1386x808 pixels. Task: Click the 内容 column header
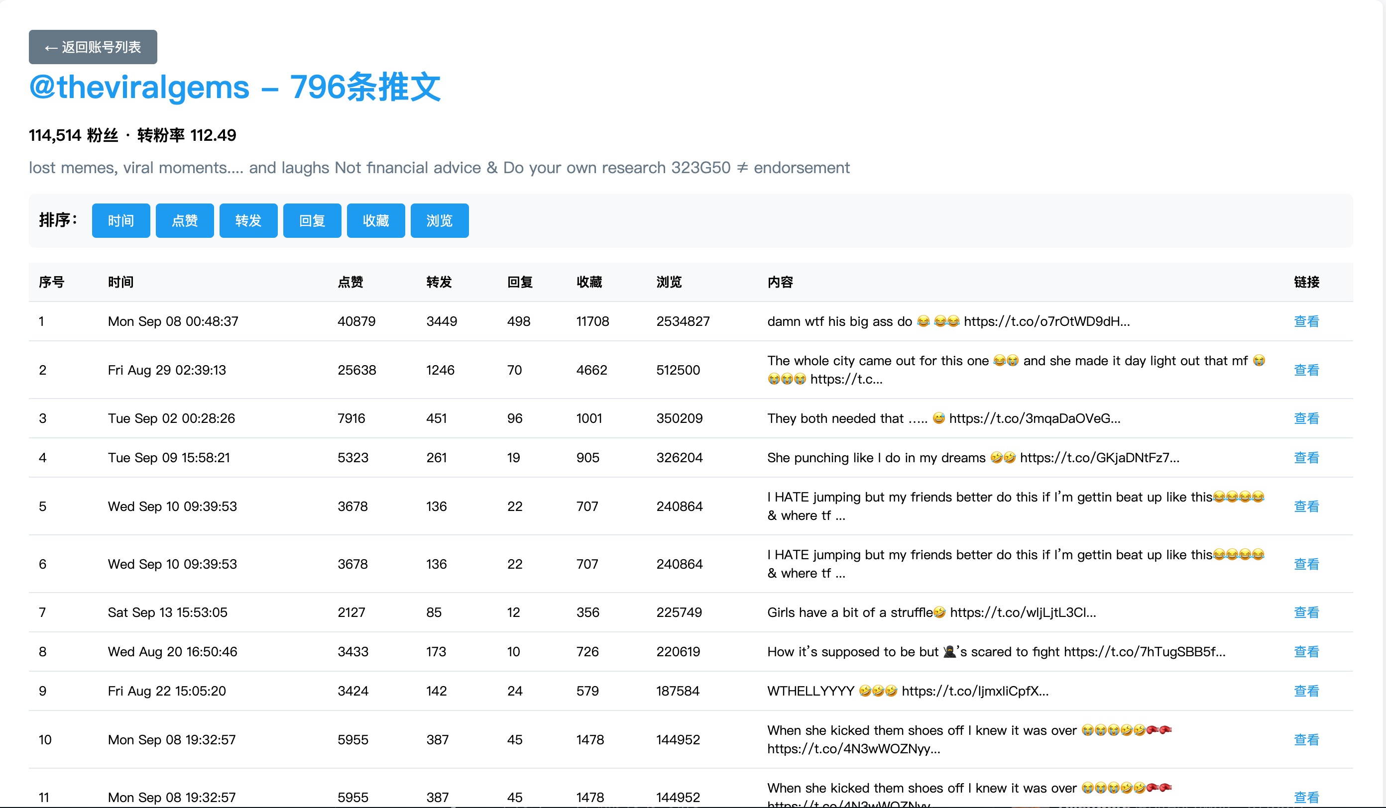(x=780, y=282)
